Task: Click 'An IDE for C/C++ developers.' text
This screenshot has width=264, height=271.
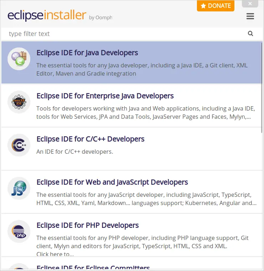Action: click(x=75, y=152)
